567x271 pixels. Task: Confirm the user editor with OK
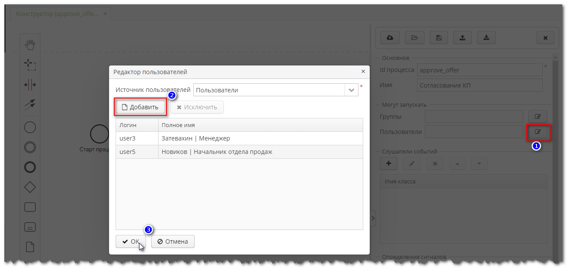pos(130,241)
